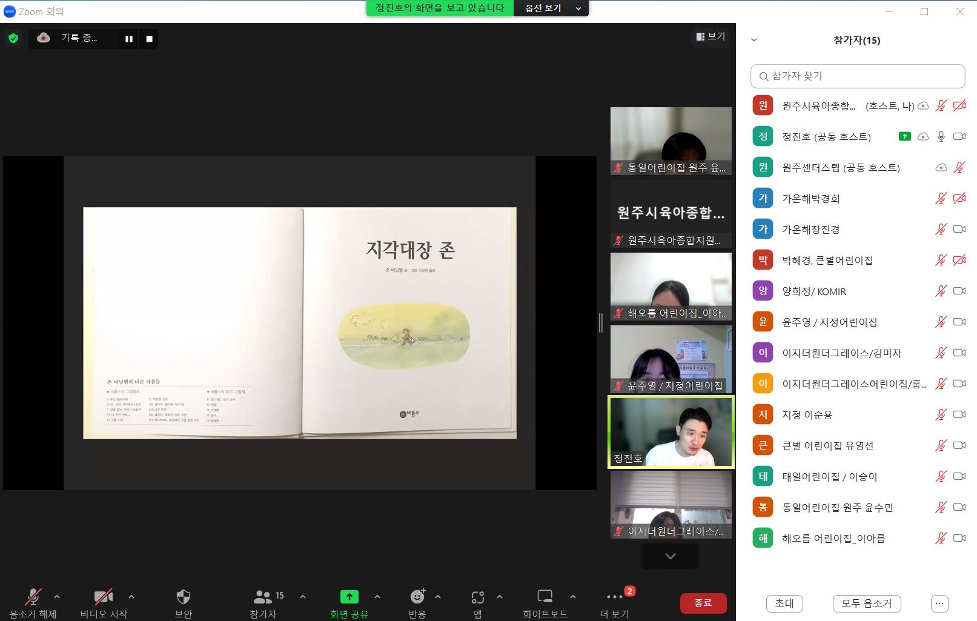Viewport: 977px width, 621px height.
Task: Unmute with 음소거 해제 button
Action: [33, 603]
